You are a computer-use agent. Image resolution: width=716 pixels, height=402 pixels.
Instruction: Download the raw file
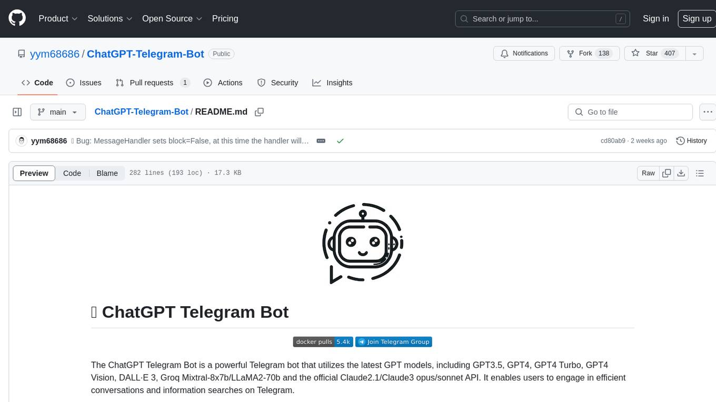(x=681, y=173)
